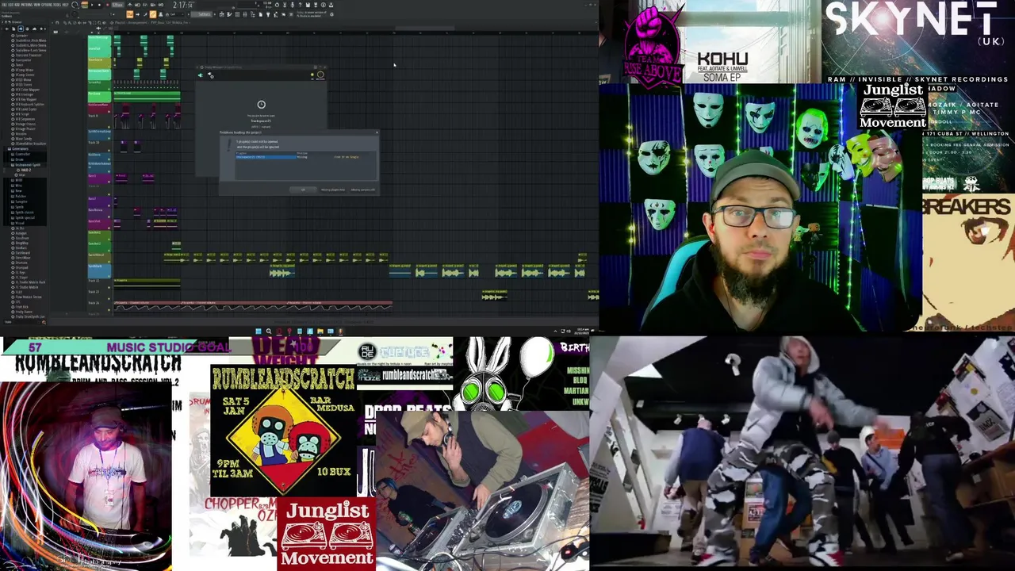The image size is (1015, 571).
Task: Collapse the Generators folder in Browser
Action: pyautogui.click(x=18, y=149)
